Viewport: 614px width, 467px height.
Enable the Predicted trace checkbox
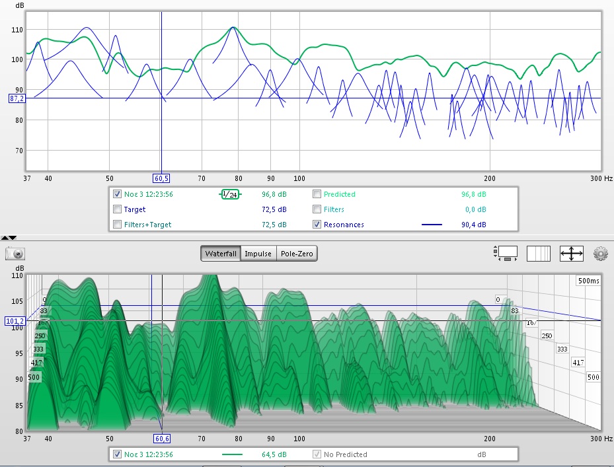pyautogui.click(x=317, y=194)
